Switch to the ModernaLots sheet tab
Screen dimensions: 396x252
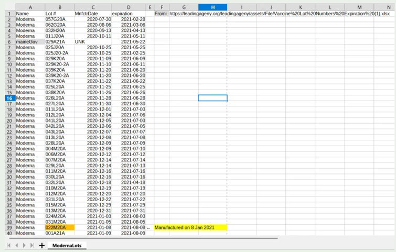67,245
